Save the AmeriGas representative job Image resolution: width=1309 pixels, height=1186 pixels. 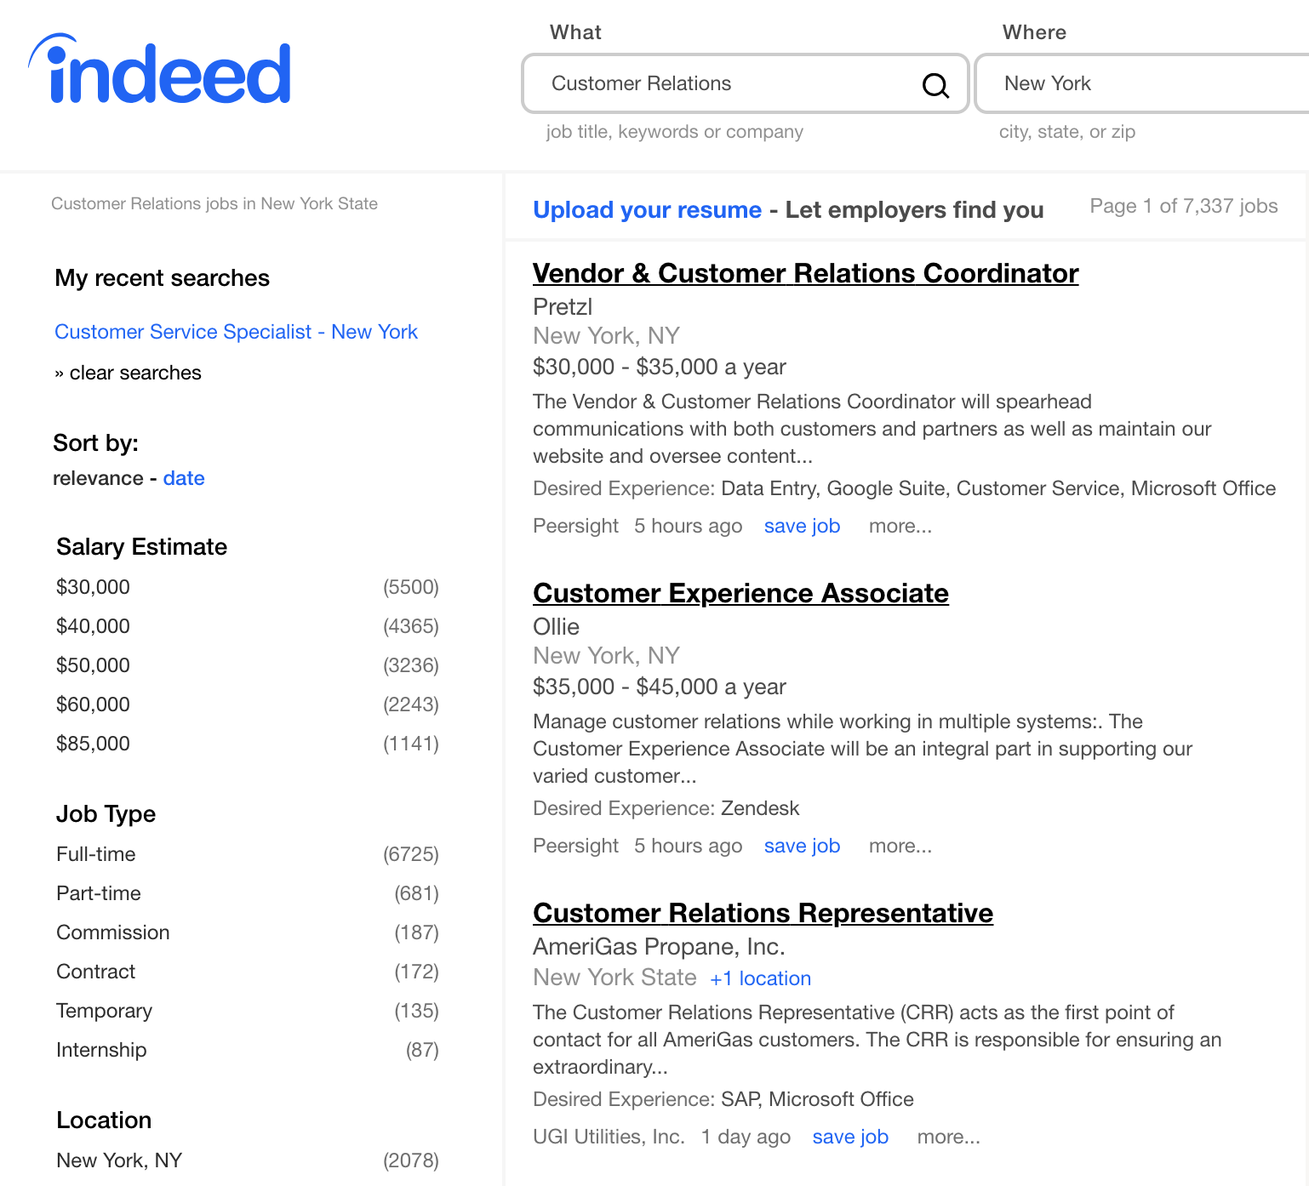[x=850, y=1138]
